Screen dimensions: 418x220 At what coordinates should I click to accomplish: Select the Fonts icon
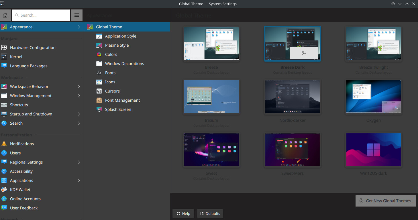coord(99,73)
